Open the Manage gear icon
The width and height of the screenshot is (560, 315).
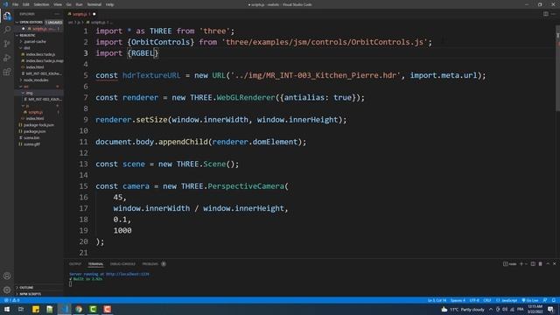(7, 290)
